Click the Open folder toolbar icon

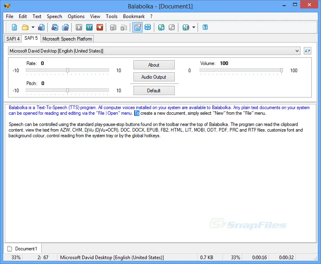(x=25, y=27)
